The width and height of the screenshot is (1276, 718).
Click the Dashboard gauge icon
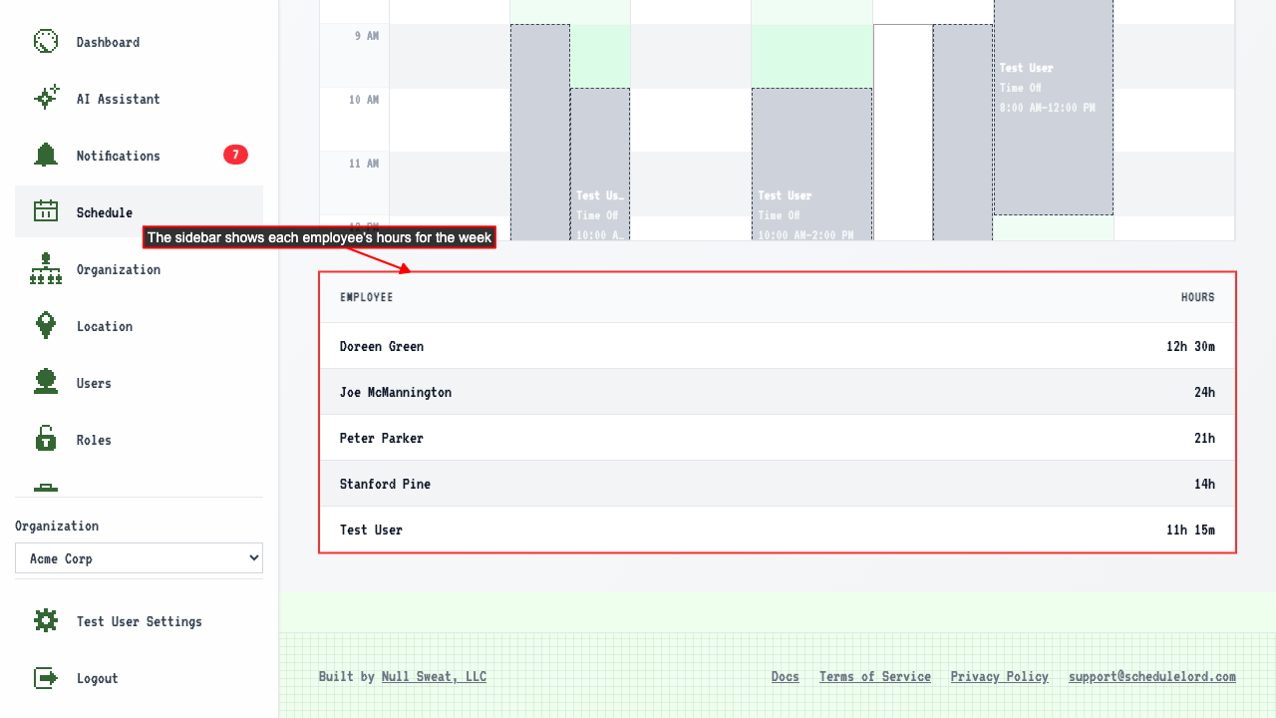click(46, 42)
